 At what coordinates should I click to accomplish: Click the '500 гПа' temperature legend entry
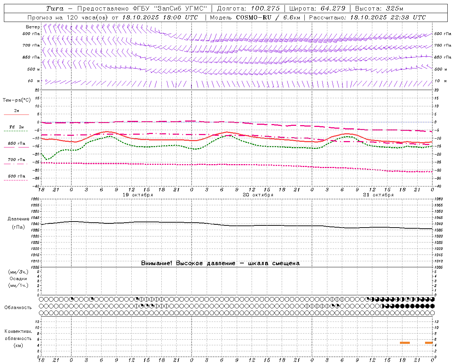click(16, 177)
